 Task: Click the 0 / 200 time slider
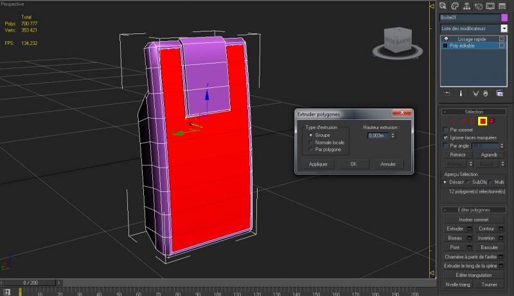click(x=30, y=283)
